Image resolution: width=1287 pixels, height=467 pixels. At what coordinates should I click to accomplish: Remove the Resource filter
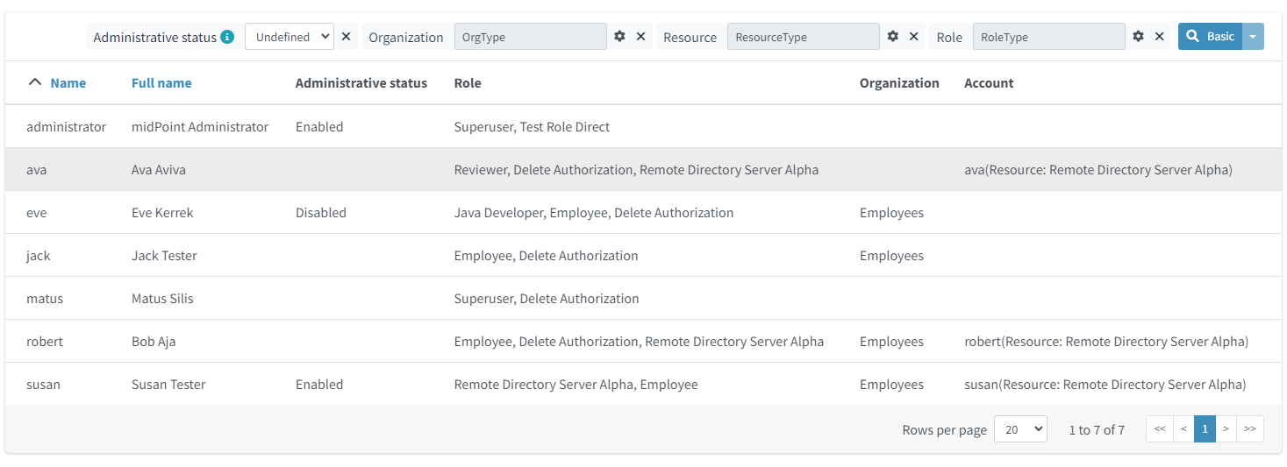point(913,37)
